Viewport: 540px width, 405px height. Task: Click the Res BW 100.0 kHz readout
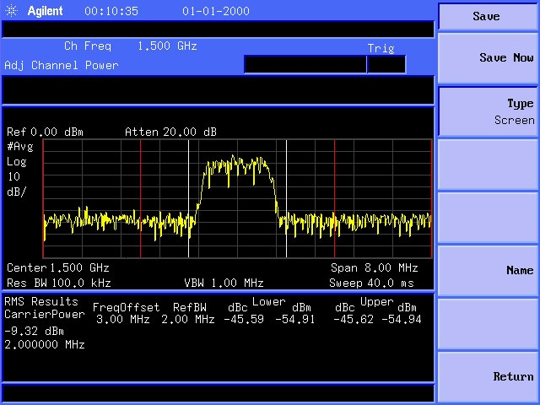pyautogui.click(x=59, y=283)
